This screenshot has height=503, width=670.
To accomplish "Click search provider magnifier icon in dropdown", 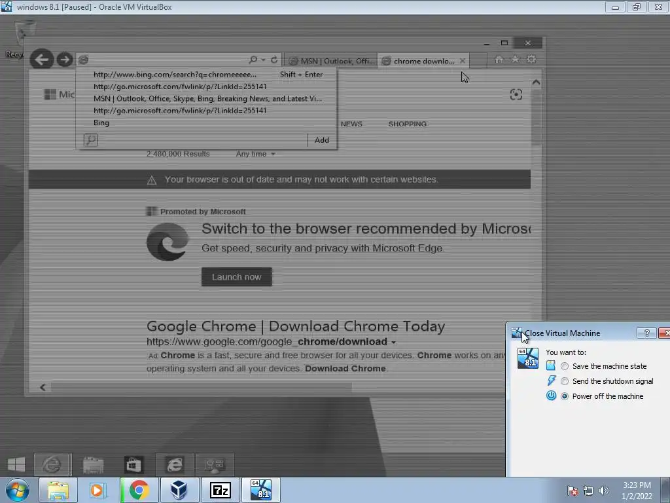I will (90, 140).
